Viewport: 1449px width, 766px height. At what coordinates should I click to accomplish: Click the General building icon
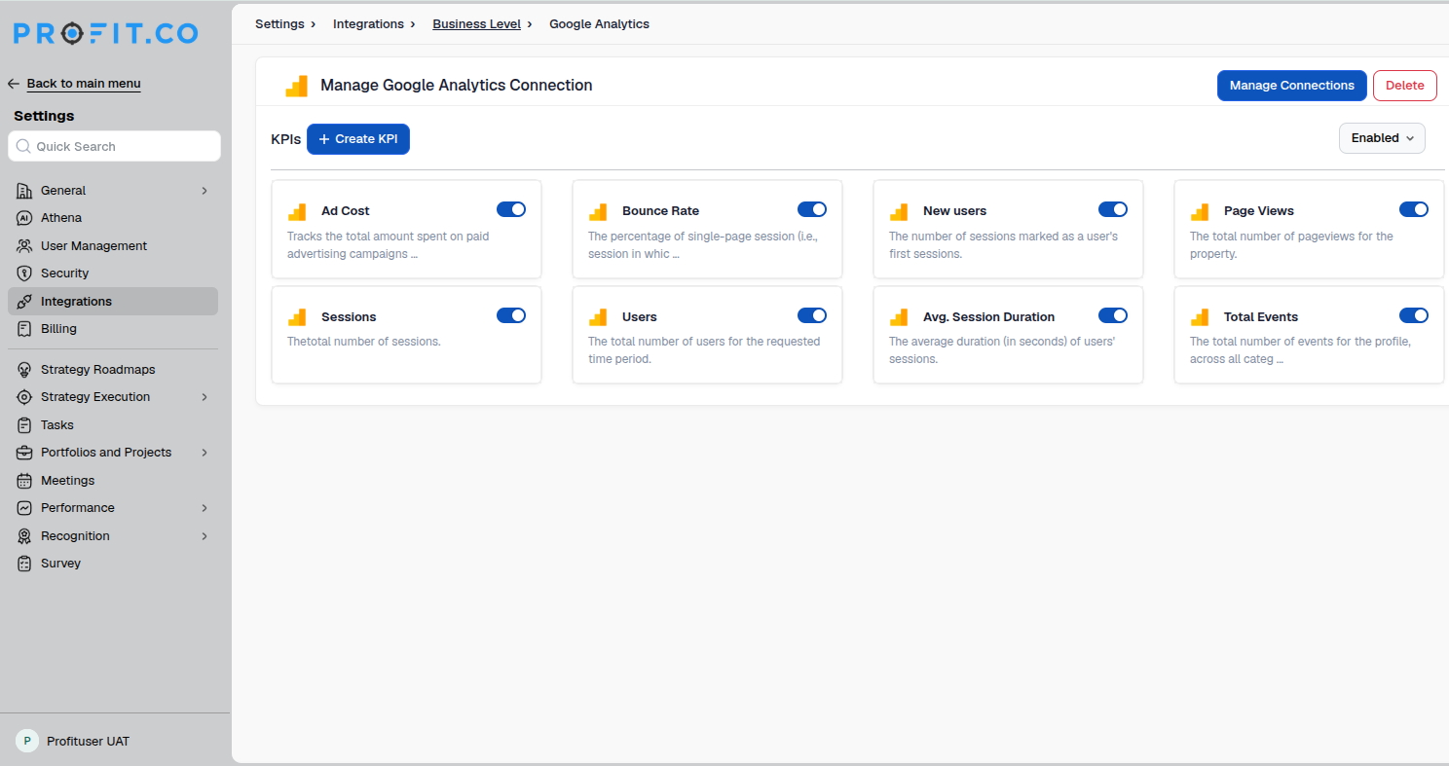pos(24,191)
